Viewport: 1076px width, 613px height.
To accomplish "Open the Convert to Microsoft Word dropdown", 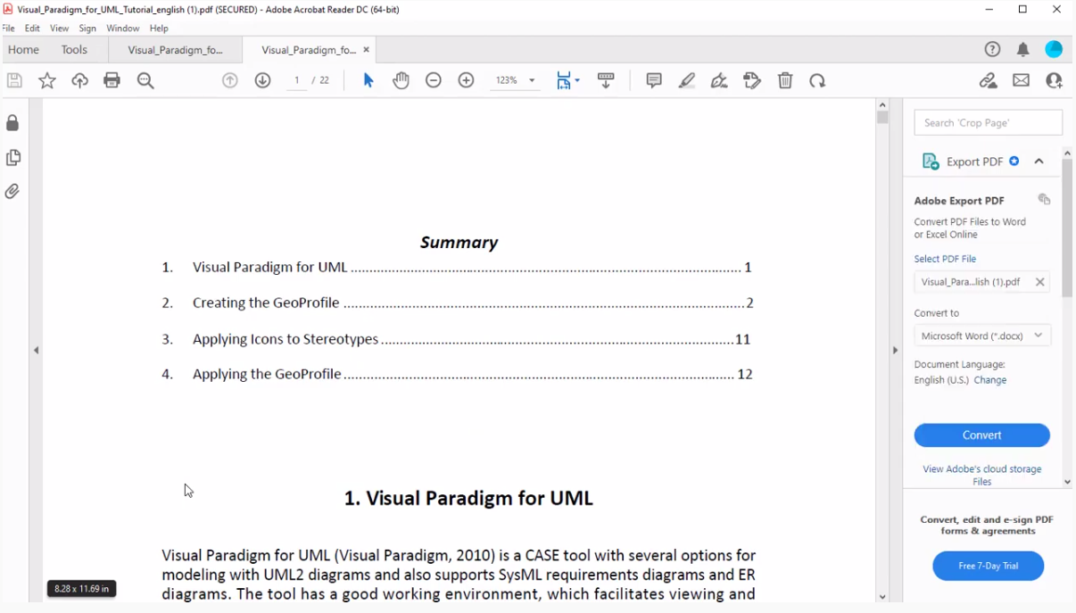I will click(982, 335).
